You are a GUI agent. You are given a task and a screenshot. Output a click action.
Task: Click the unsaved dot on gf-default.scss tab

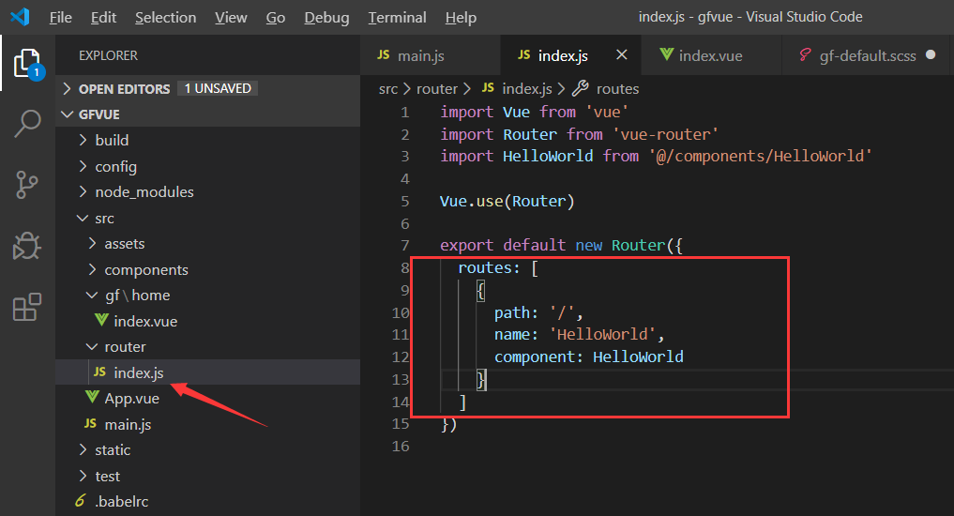(x=931, y=54)
